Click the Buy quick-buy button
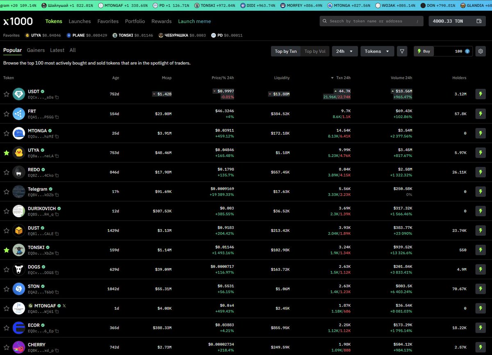Image resolution: width=492 pixels, height=355 pixels. (x=424, y=51)
